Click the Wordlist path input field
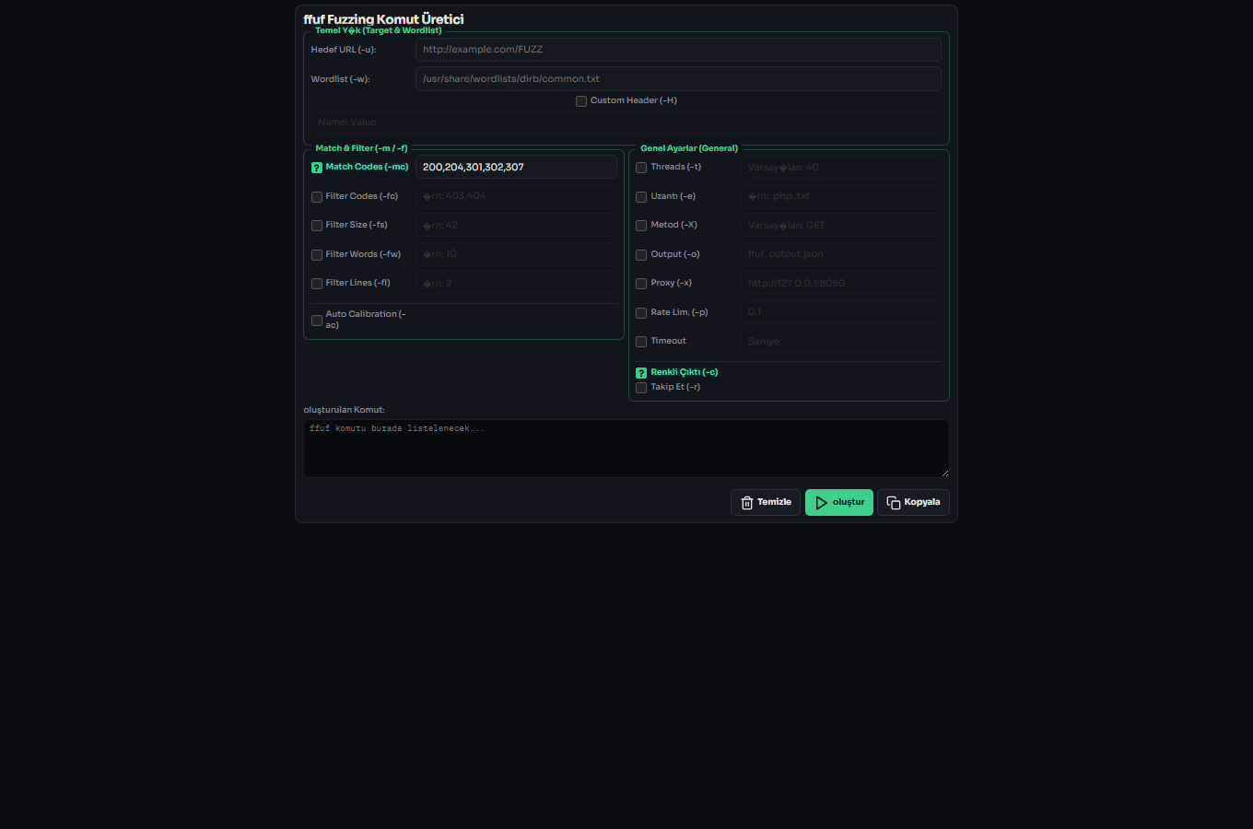Image resolution: width=1253 pixels, height=829 pixels. point(678,79)
